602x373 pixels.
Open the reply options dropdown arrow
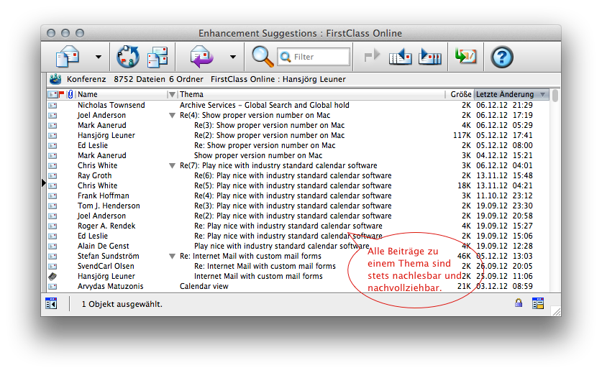(232, 57)
